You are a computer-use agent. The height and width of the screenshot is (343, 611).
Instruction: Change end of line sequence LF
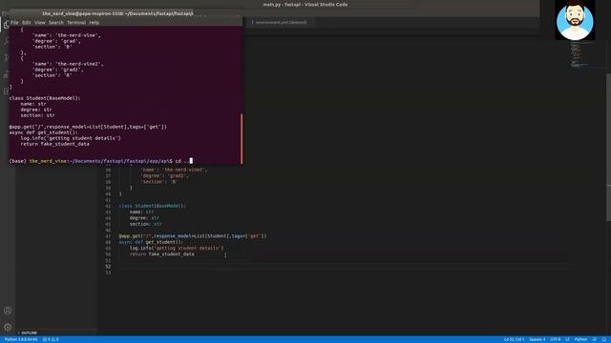pyautogui.click(x=567, y=339)
